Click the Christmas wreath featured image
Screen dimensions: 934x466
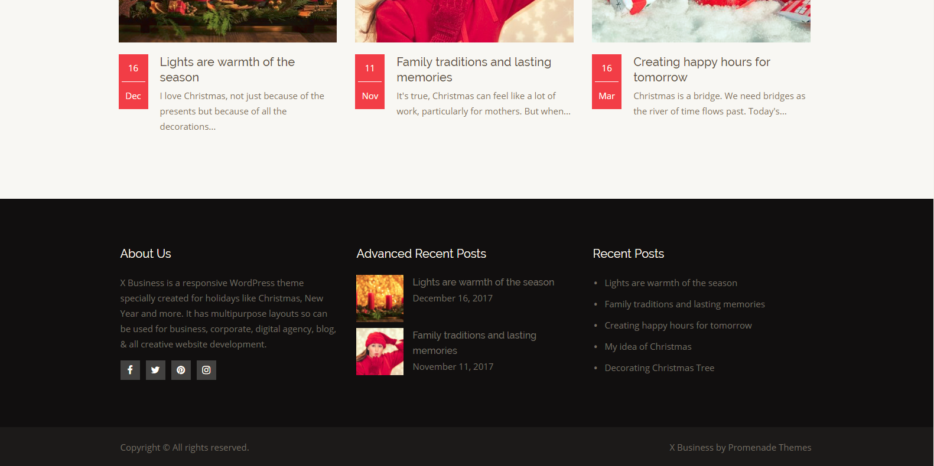pos(227,21)
